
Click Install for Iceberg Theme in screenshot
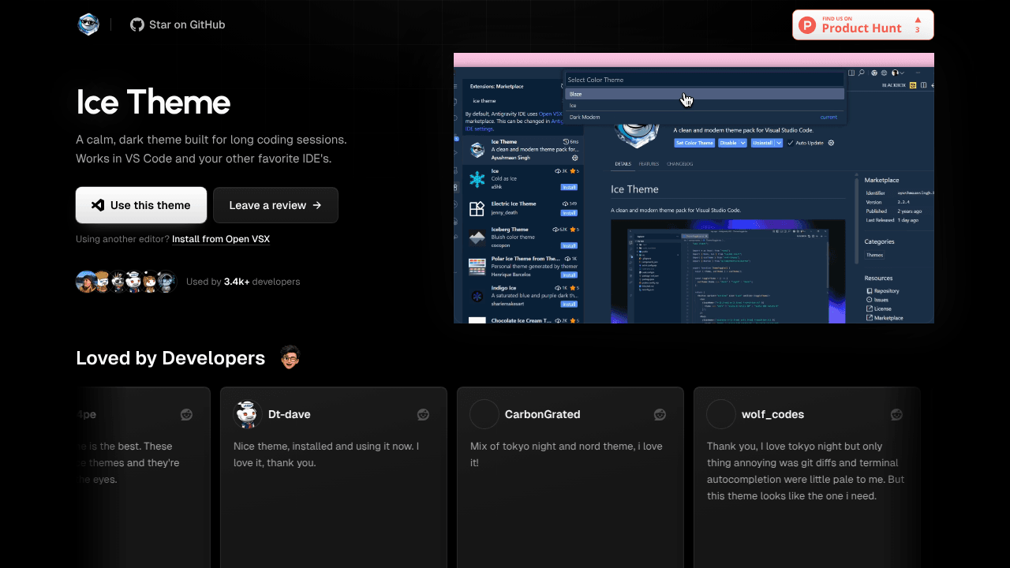[x=569, y=245]
